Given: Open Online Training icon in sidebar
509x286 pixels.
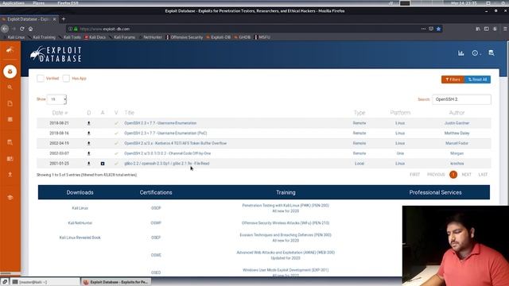Looking at the screenshot, I should (10, 197).
